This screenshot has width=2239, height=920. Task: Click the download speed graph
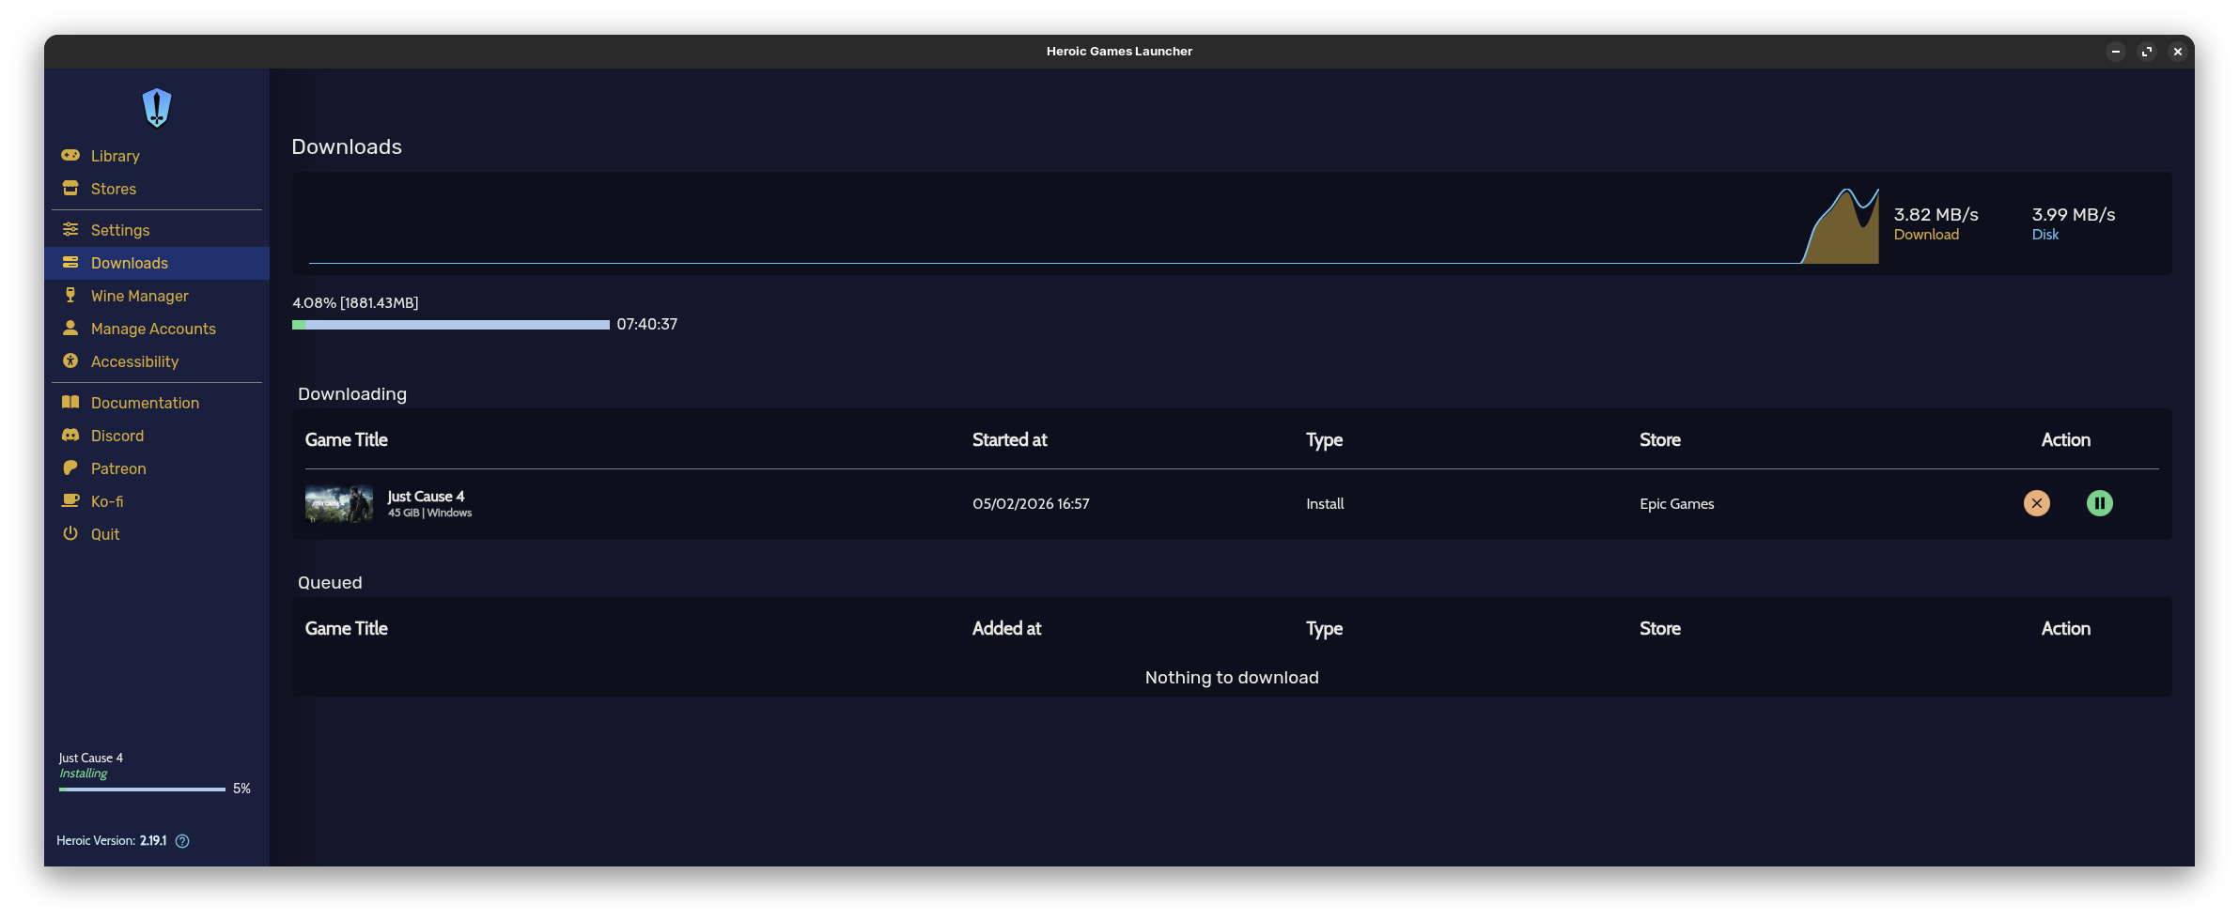click(x=1094, y=225)
